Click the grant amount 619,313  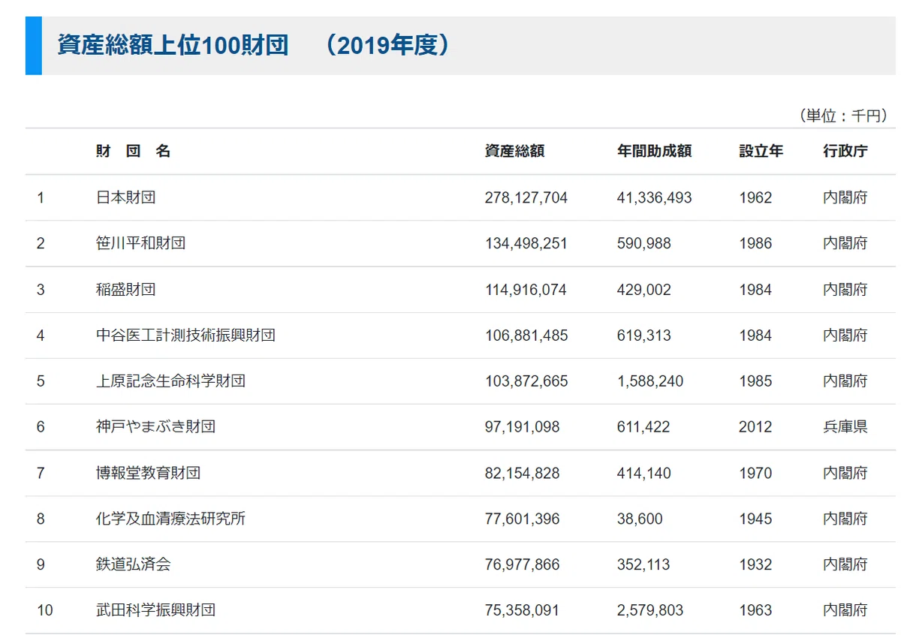click(x=644, y=336)
